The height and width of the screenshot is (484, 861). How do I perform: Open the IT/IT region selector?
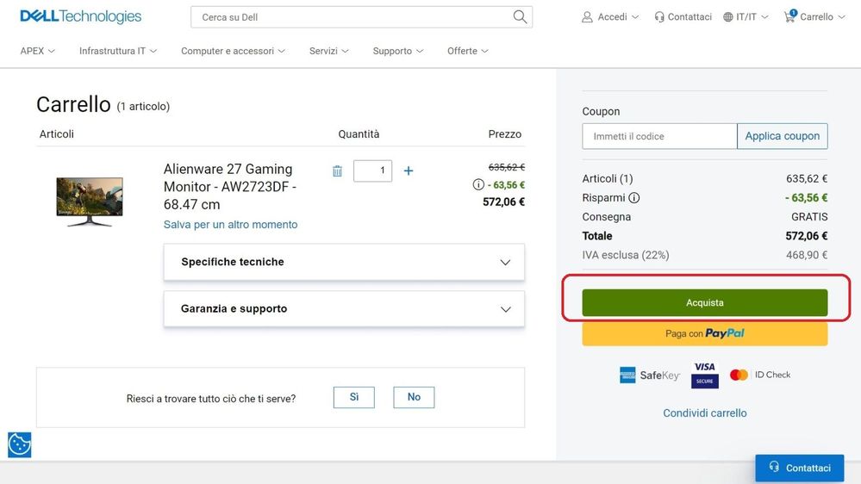tap(746, 16)
